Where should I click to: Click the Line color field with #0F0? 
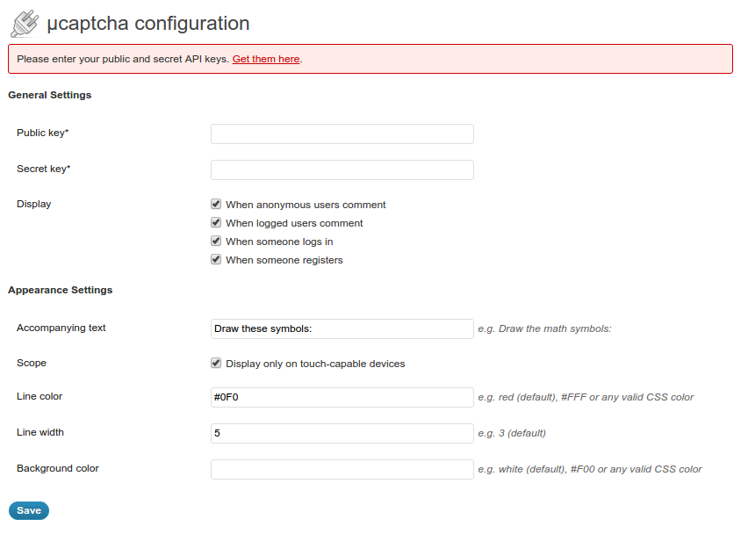[x=342, y=398]
